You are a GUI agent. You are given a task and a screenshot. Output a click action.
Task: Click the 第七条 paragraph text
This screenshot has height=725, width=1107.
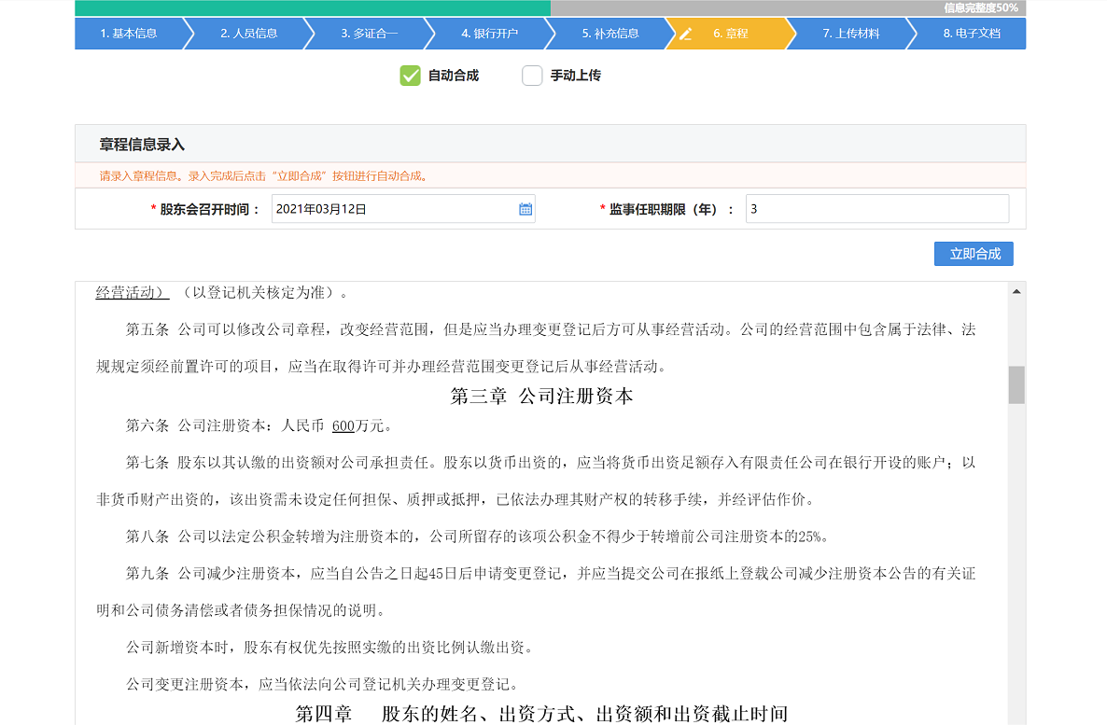536,481
